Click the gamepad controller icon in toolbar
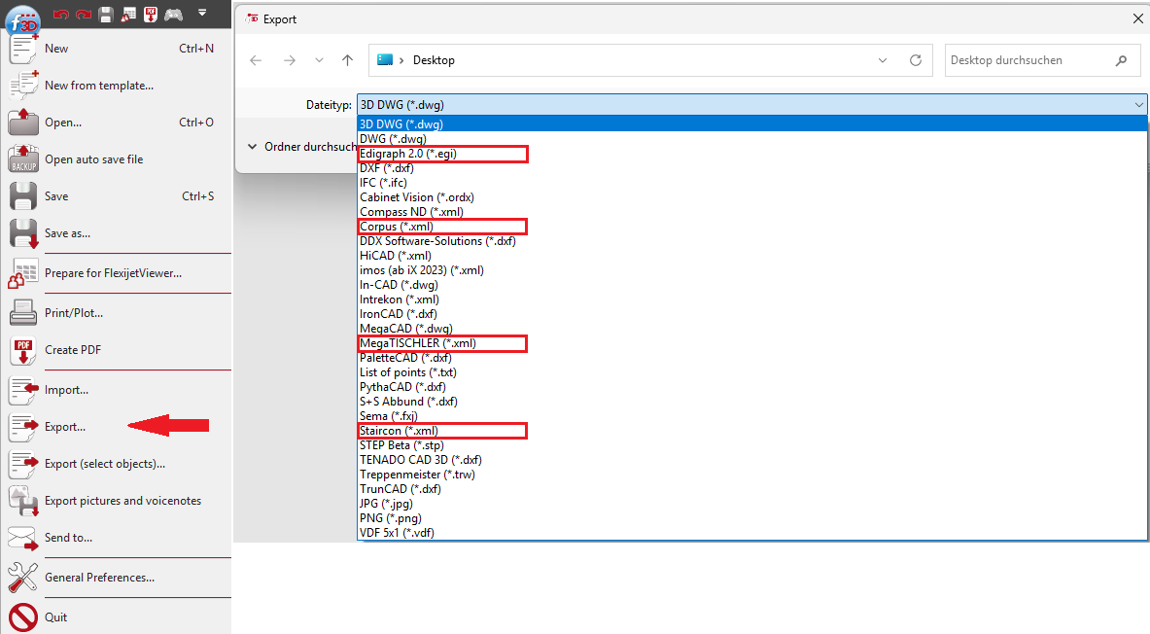This screenshot has width=1150, height=634. pyautogui.click(x=174, y=15)
